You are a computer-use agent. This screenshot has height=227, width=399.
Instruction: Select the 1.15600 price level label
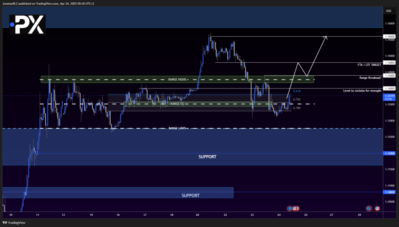point(389,37)
